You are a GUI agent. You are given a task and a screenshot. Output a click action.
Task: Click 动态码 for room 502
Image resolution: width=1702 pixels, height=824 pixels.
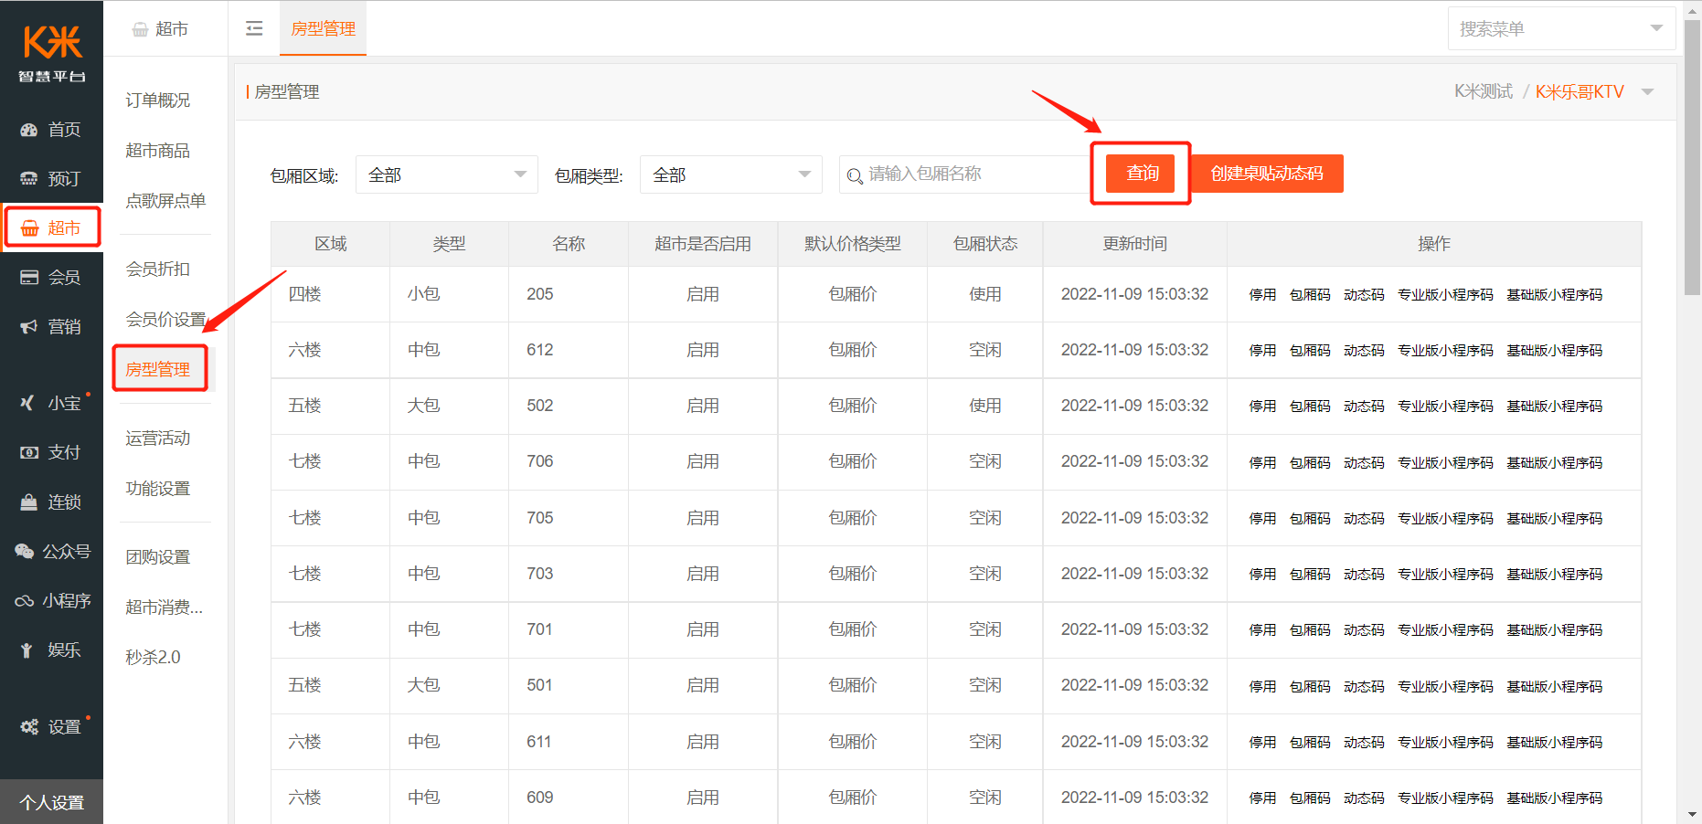click(x=1364, y=407)
